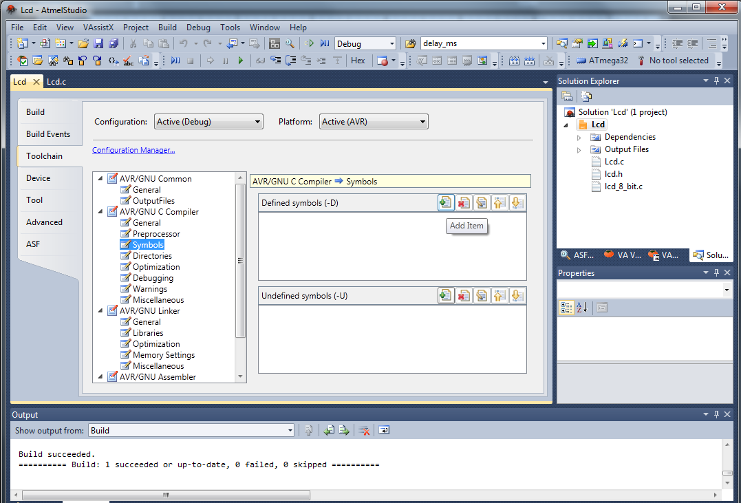Switch to the ASF bottom panel tab
The width and height of the screenshot is (741, 503).
coord(577,255)
